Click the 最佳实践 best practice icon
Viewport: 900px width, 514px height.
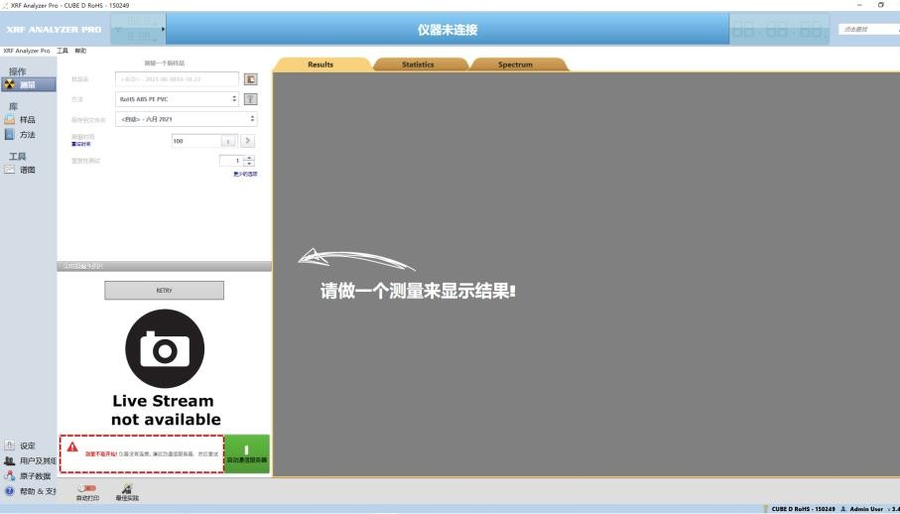click(x=127, y=489)
